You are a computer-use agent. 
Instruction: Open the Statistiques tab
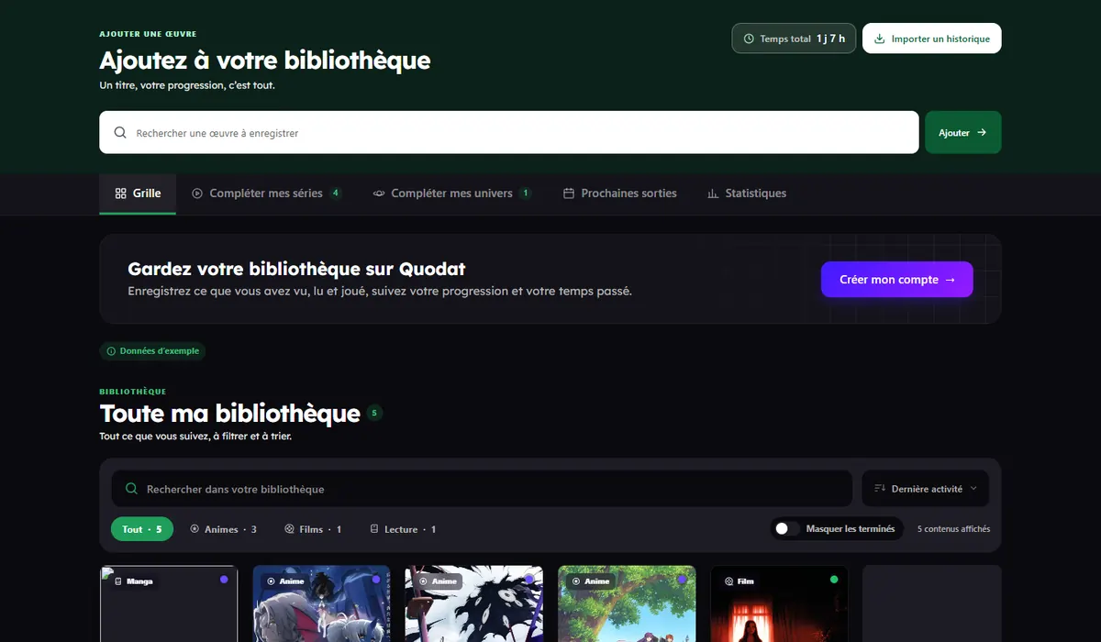[x=747, y=194]
